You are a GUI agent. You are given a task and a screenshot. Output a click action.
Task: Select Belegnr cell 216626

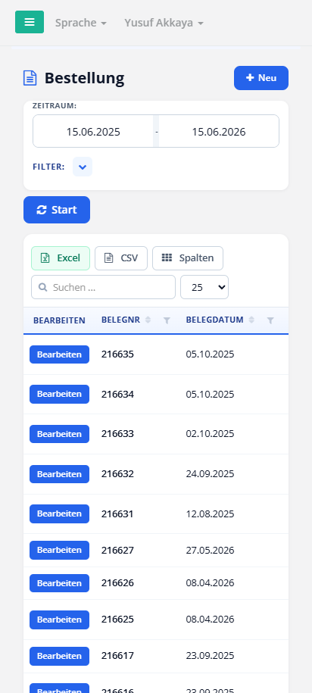click(x=117, y=583)
